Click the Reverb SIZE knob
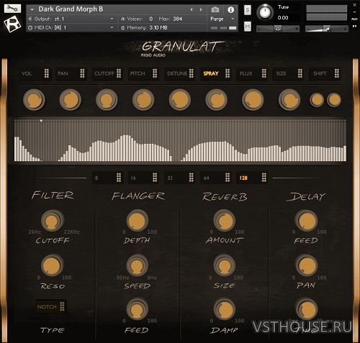Screen dimensions: 360x343 [225, 265]
